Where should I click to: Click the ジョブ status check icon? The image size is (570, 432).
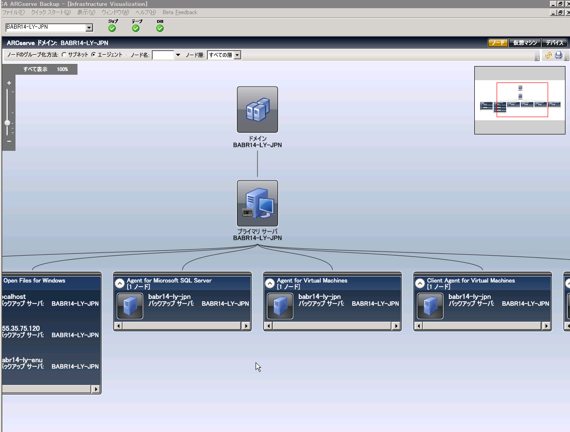click(112, 28)
